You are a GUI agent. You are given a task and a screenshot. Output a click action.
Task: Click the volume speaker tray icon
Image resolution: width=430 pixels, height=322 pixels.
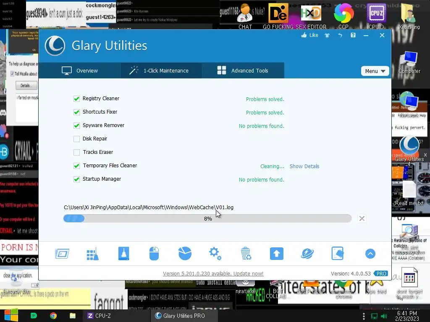point(384,316)
